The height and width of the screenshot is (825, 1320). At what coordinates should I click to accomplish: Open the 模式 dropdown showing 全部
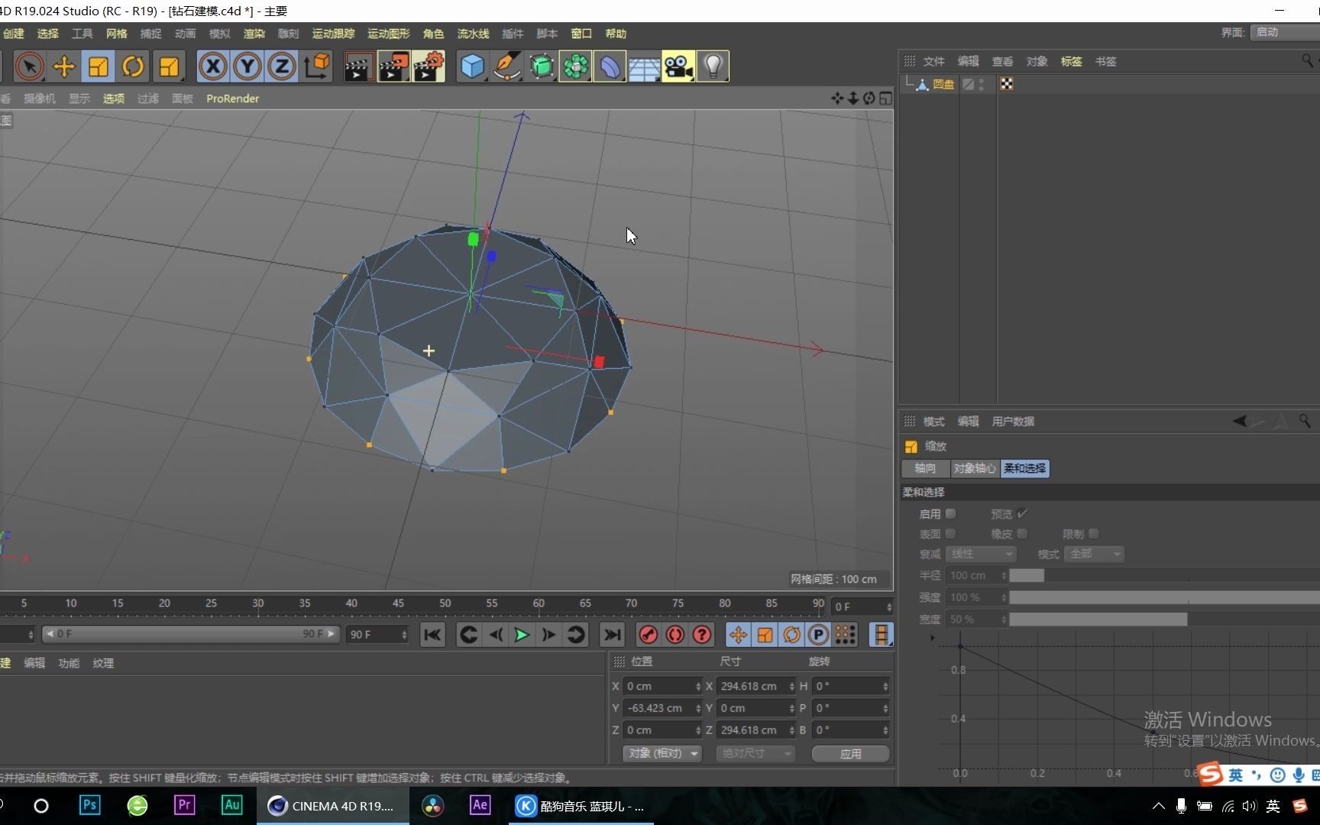[1094, 554]
